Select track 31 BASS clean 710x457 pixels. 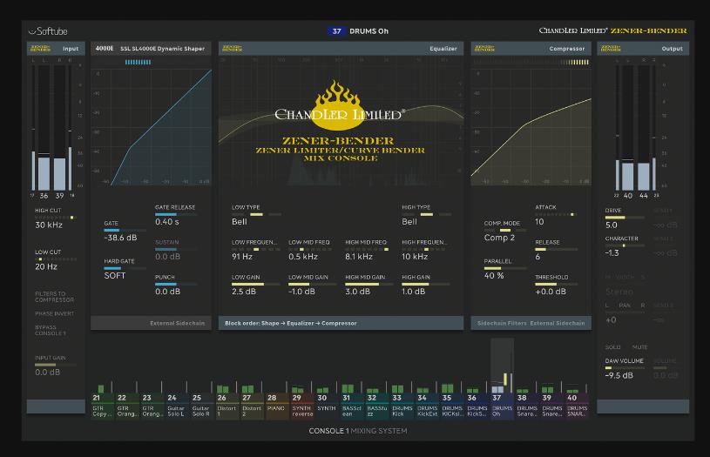point(351,405)
